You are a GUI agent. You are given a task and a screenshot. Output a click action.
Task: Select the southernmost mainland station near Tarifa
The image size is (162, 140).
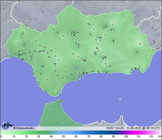point(57,93)
